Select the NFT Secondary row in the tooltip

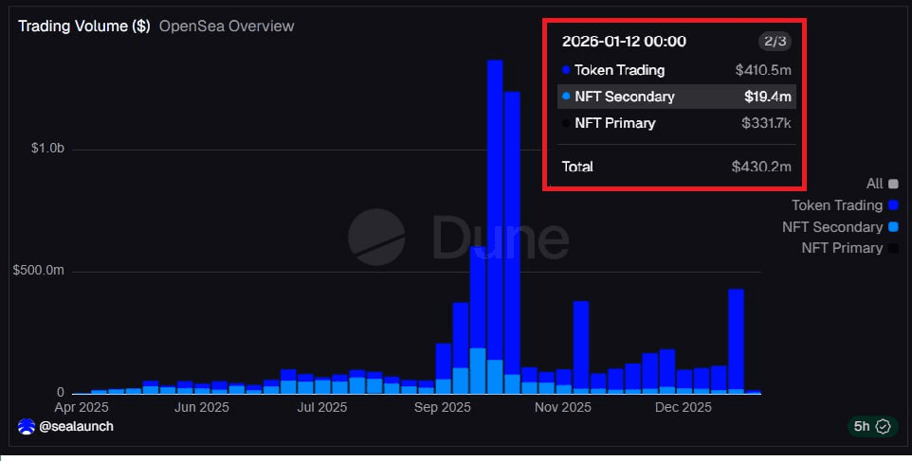point(676,97)
